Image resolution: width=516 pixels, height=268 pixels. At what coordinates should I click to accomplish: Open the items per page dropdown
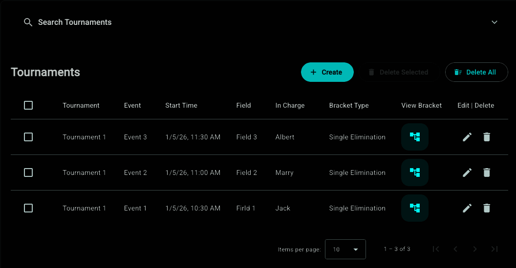tap(345, 249)
